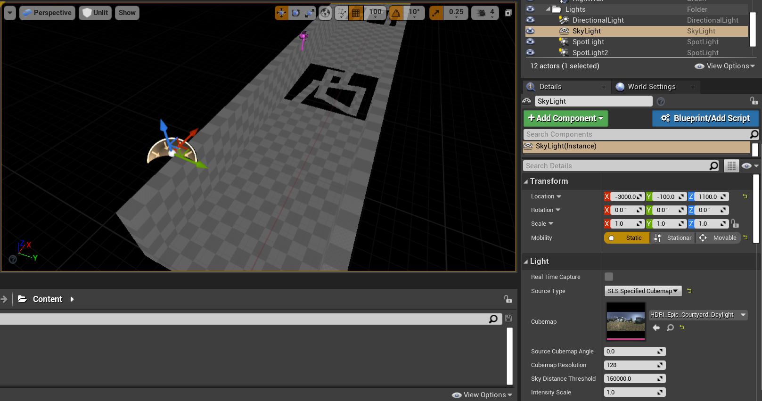Open camera speed setting 4
Image resolution: width=762 pixels, height=401 pixels.
(485, 13)
